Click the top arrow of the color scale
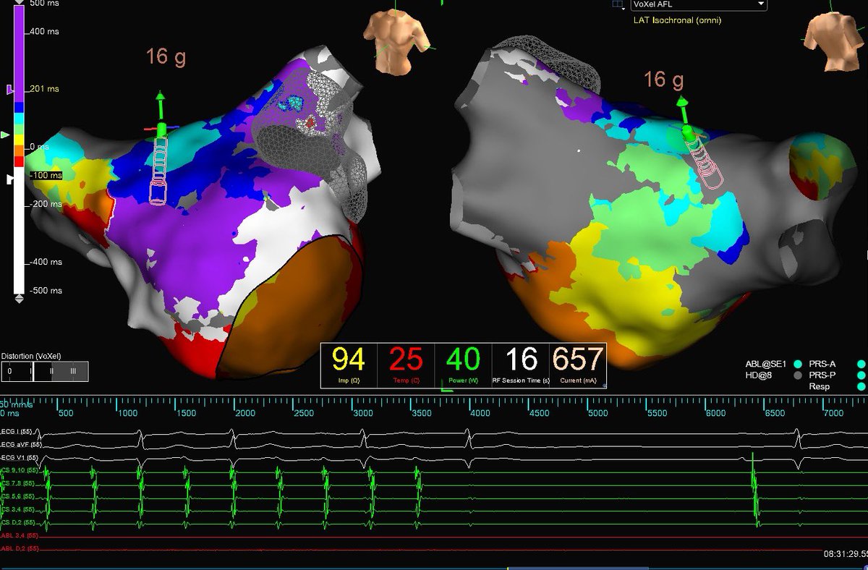Viewport: 868px width, 570px height. coord(20,2)
